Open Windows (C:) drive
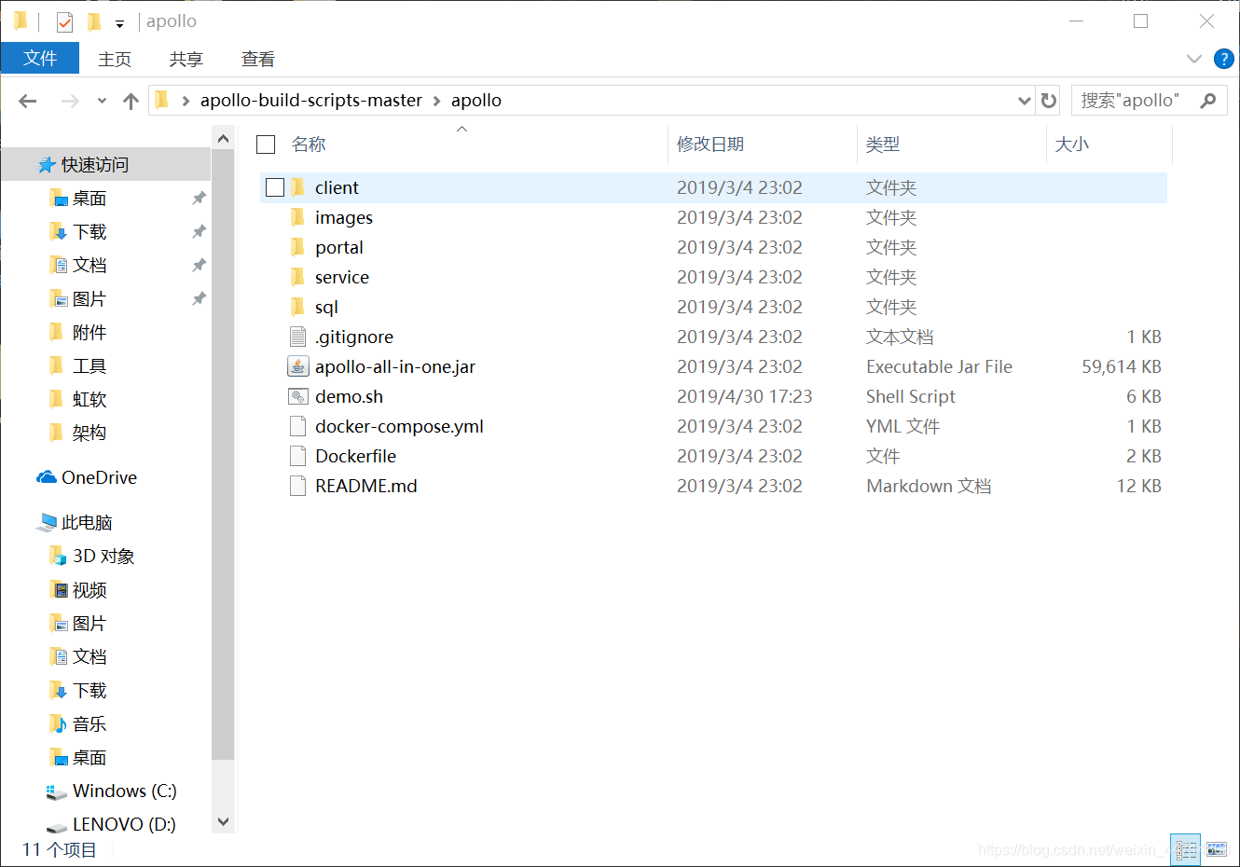This screenshot has width=1240, height=867. click(125, 791)
